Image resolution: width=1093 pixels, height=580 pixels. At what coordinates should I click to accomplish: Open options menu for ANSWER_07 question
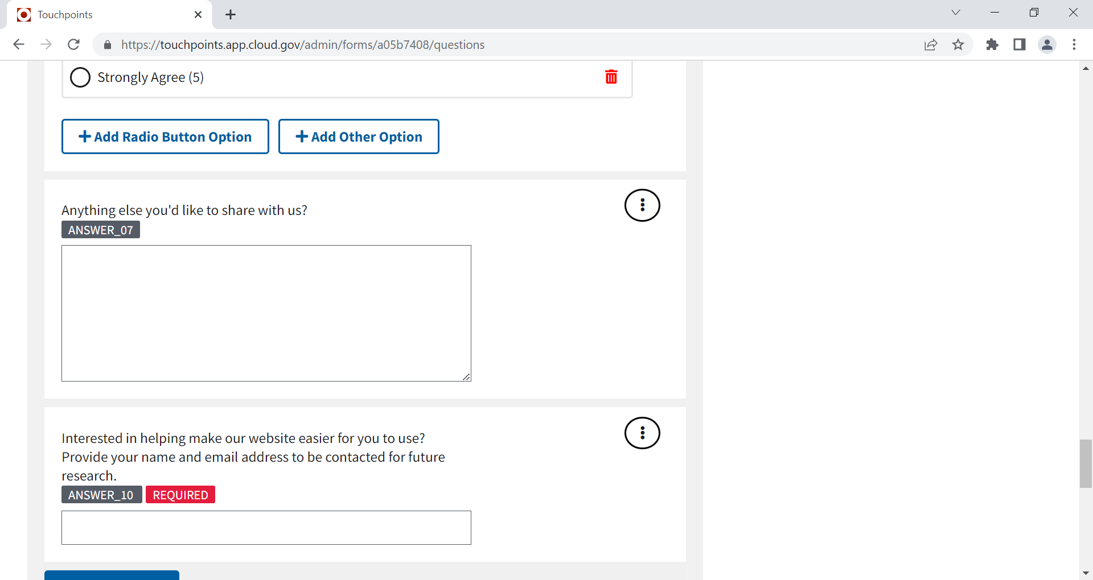click(x=642, y=205)
